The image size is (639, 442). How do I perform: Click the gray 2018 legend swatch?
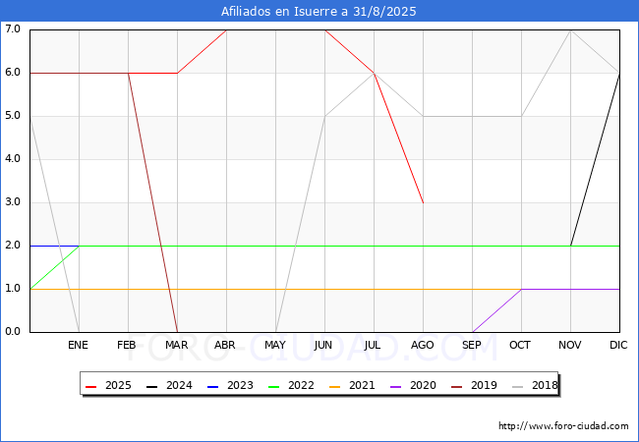(x=517, y=387)
